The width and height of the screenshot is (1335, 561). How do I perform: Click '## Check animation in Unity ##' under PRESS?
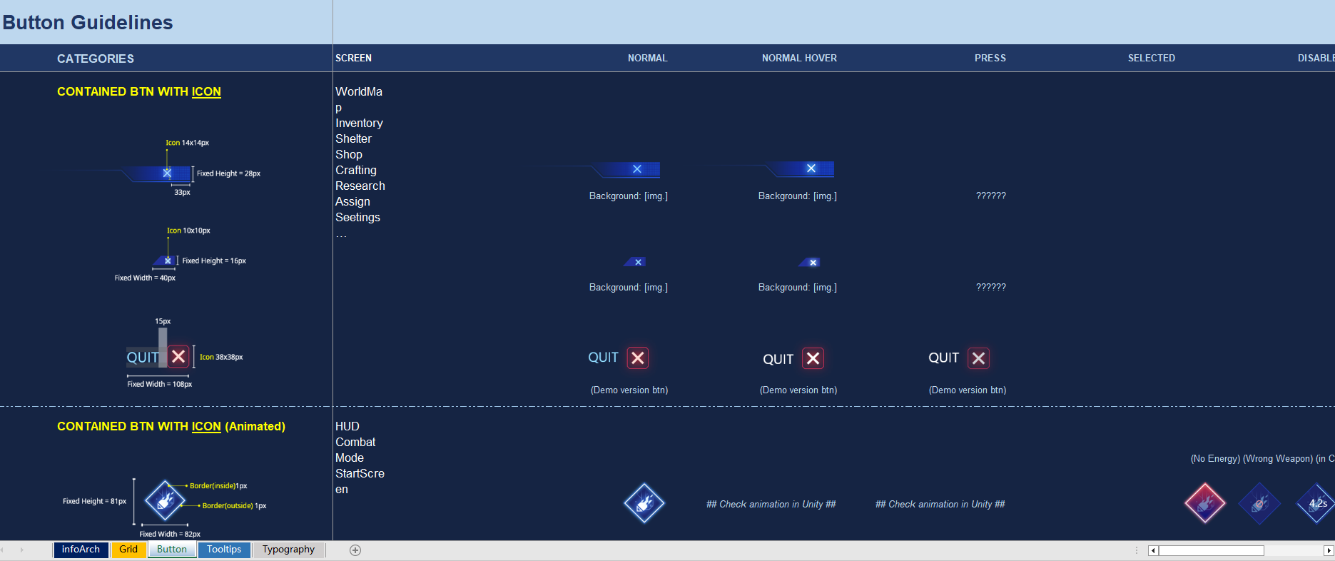click(x=940, y=504)
